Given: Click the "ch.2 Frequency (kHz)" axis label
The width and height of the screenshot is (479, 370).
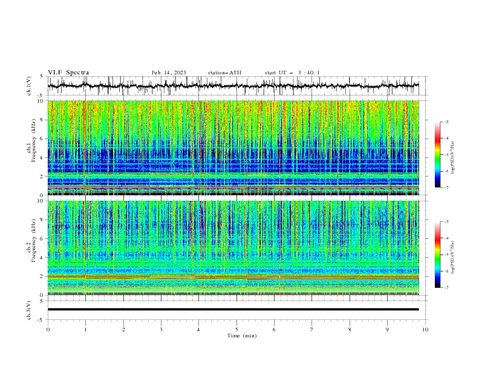Looking at the screenshot, I should click(x=31, y=240).
